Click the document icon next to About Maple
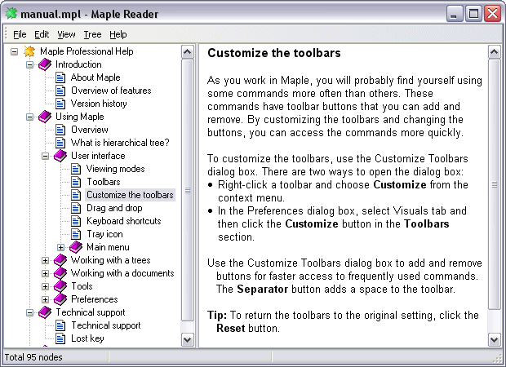Image resolution: width=506 pixels, height=367 pixels. click(60, 77)
